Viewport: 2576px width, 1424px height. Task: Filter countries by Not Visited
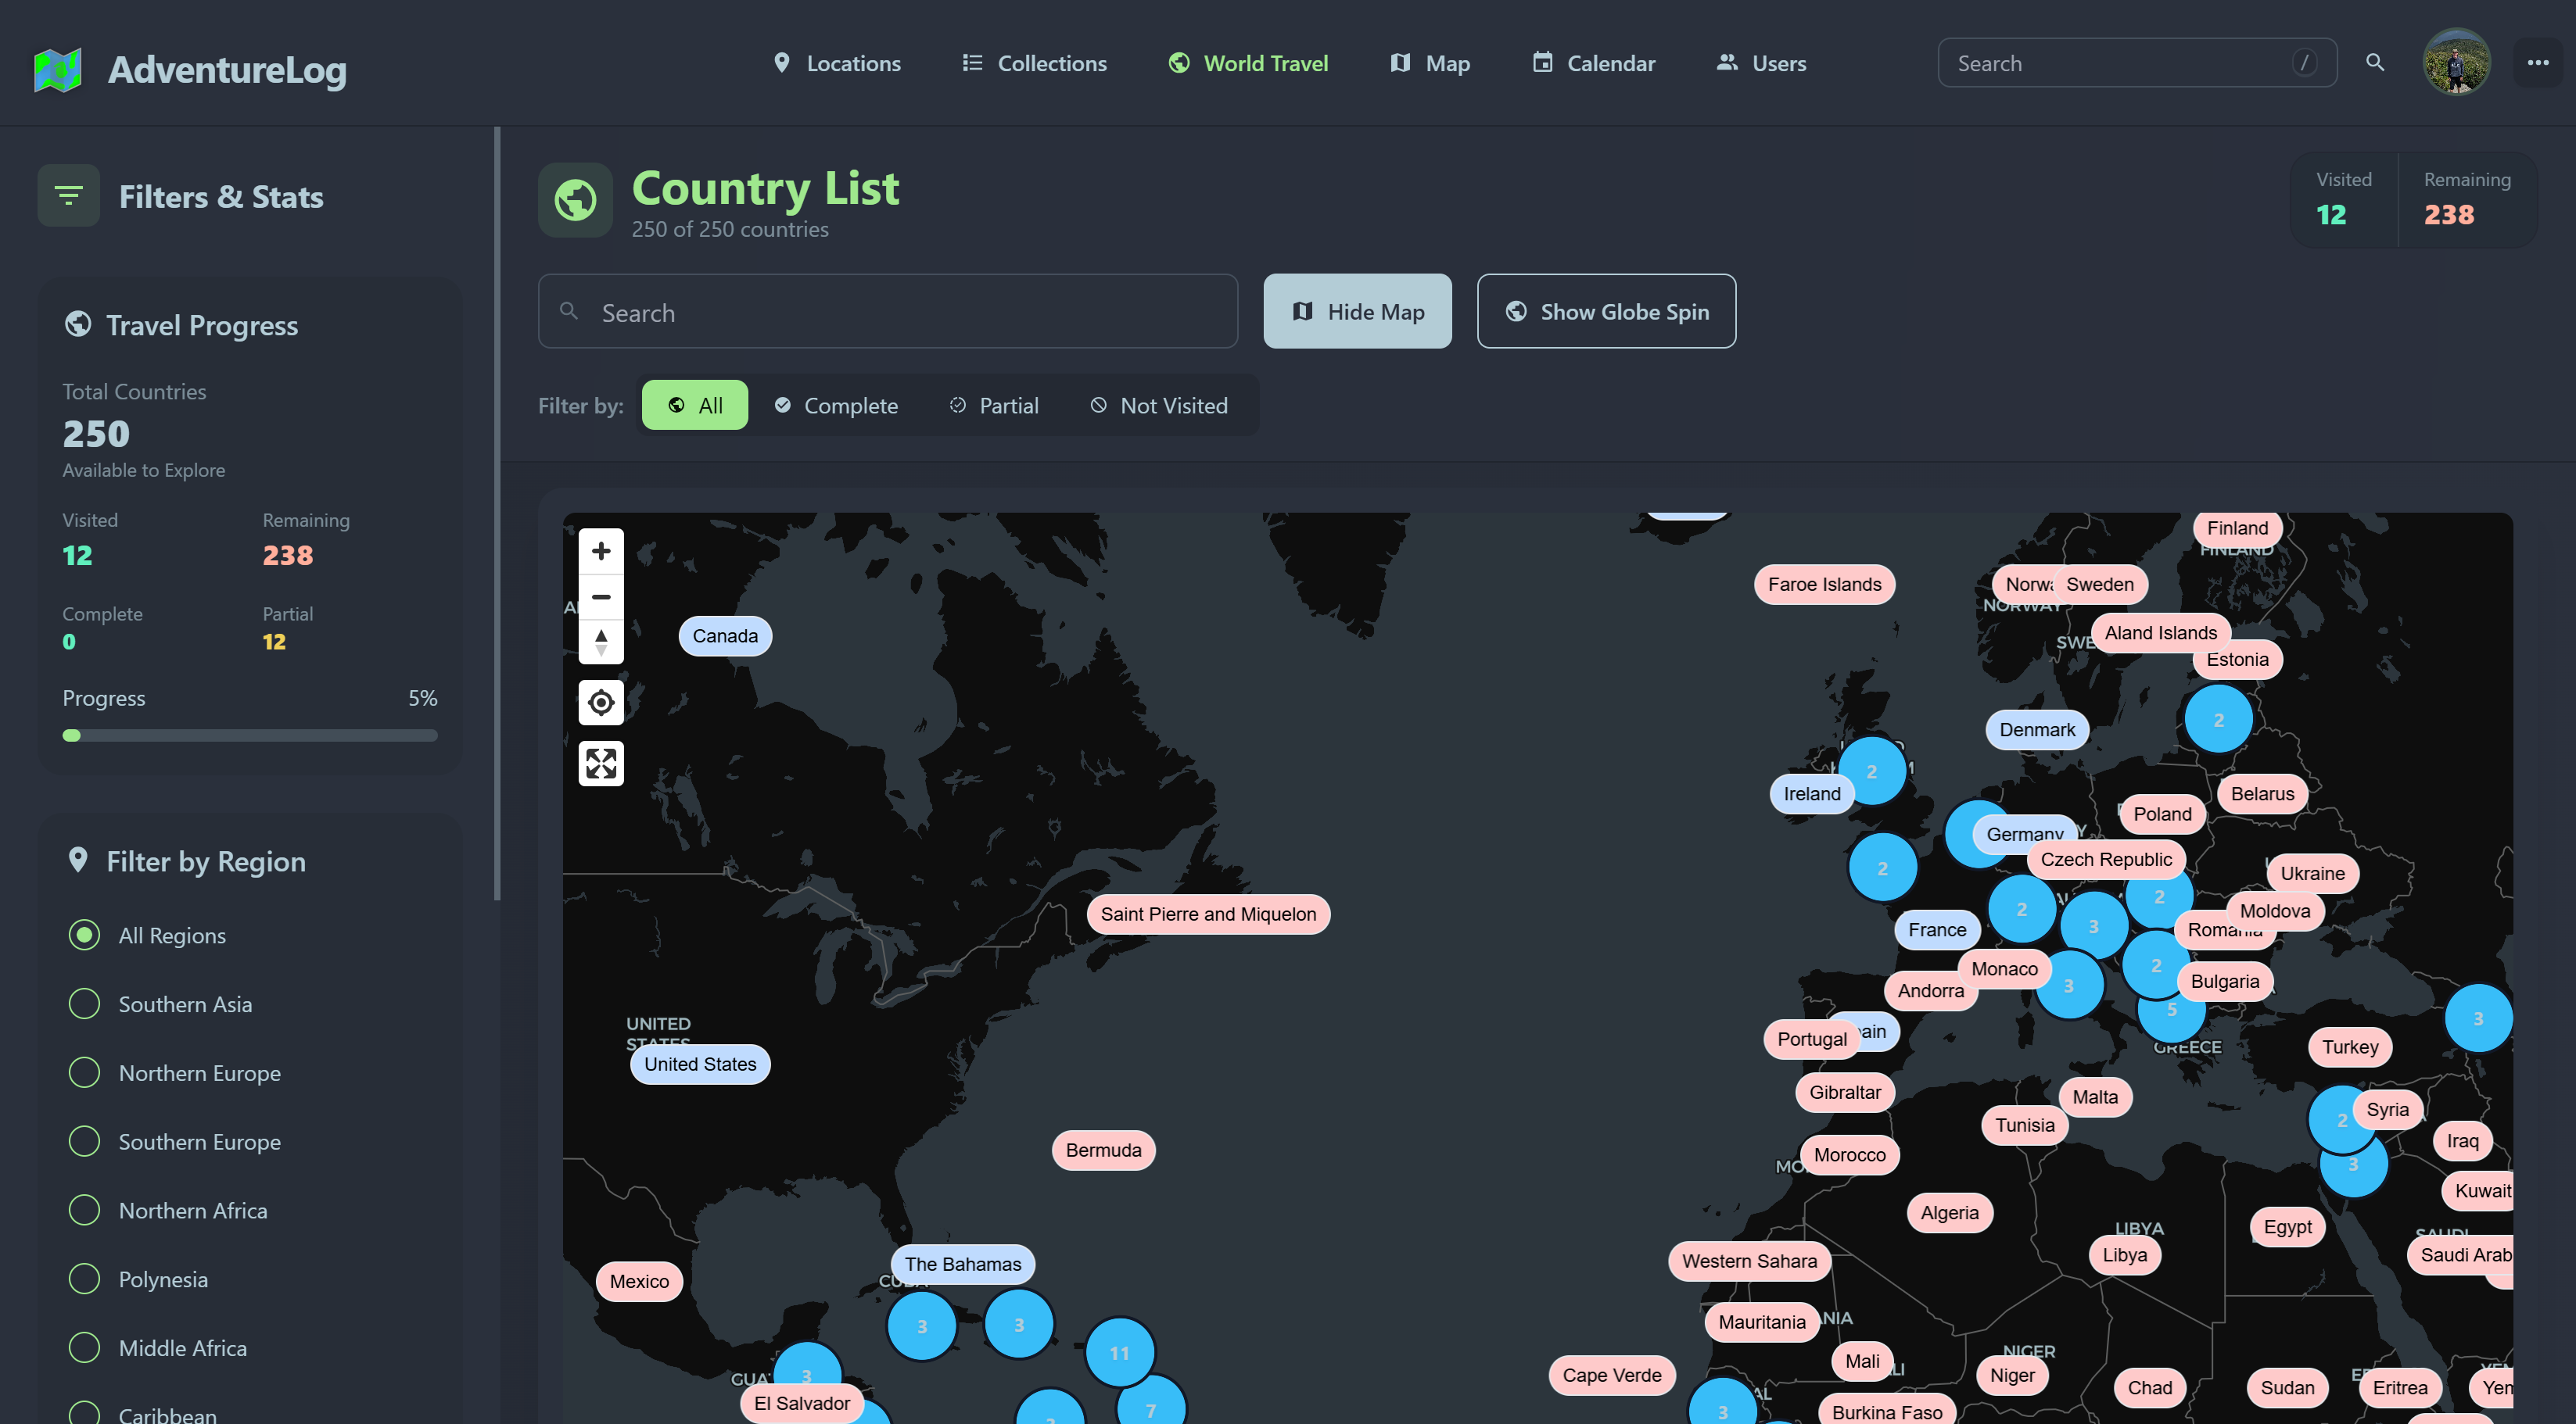[x=1157, y=405]
